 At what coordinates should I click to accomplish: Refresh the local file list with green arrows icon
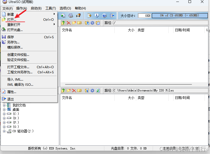(98, 91)
